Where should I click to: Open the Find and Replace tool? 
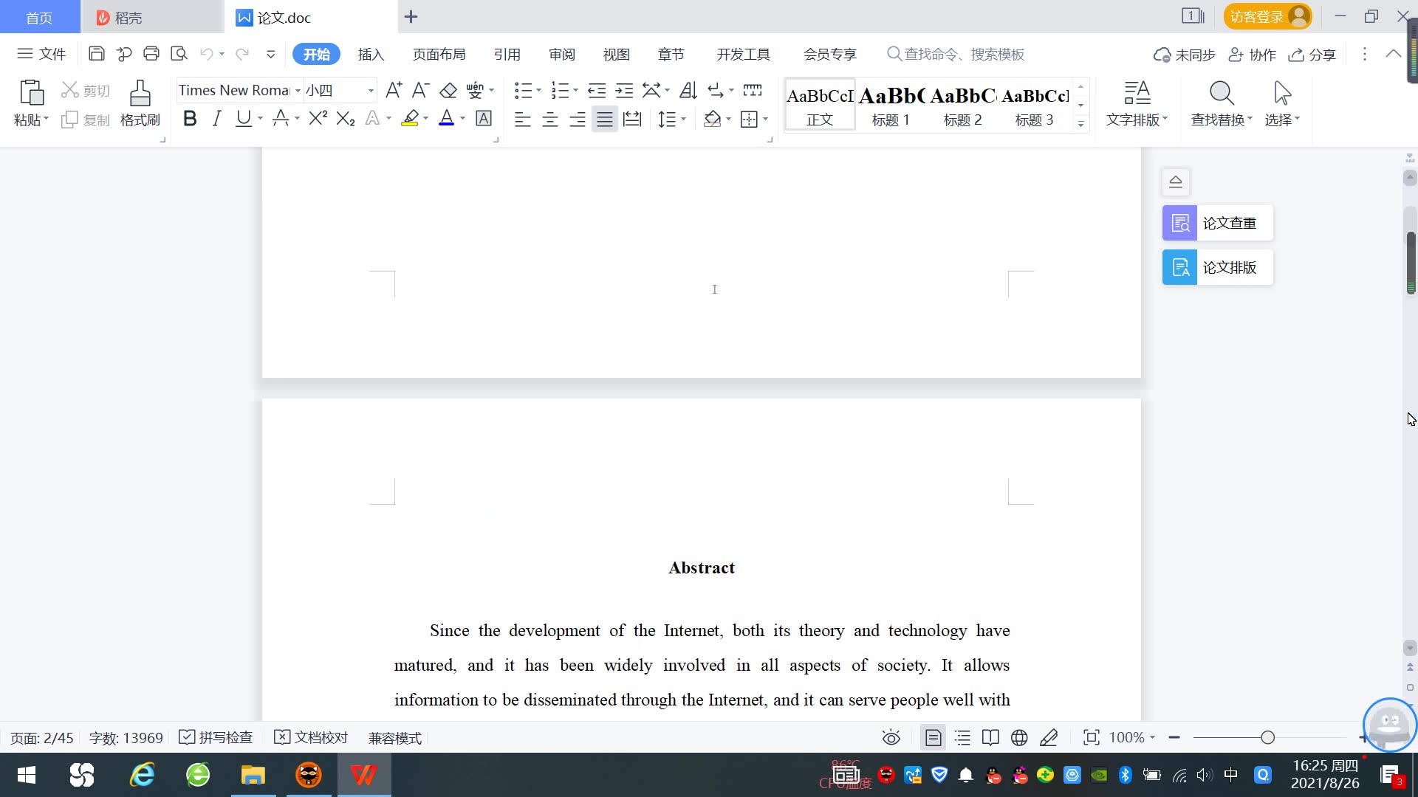[1219, 103]
